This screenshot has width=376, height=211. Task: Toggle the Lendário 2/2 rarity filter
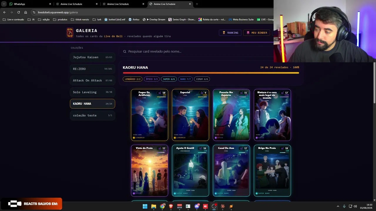[132, 79]
